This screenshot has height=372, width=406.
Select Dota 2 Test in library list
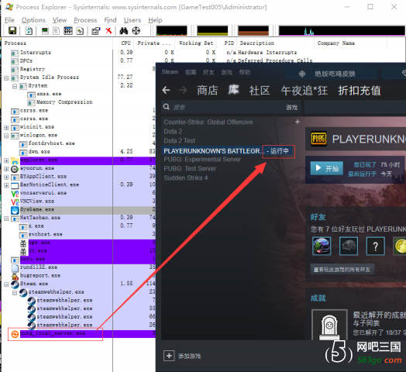coord(180,141)
